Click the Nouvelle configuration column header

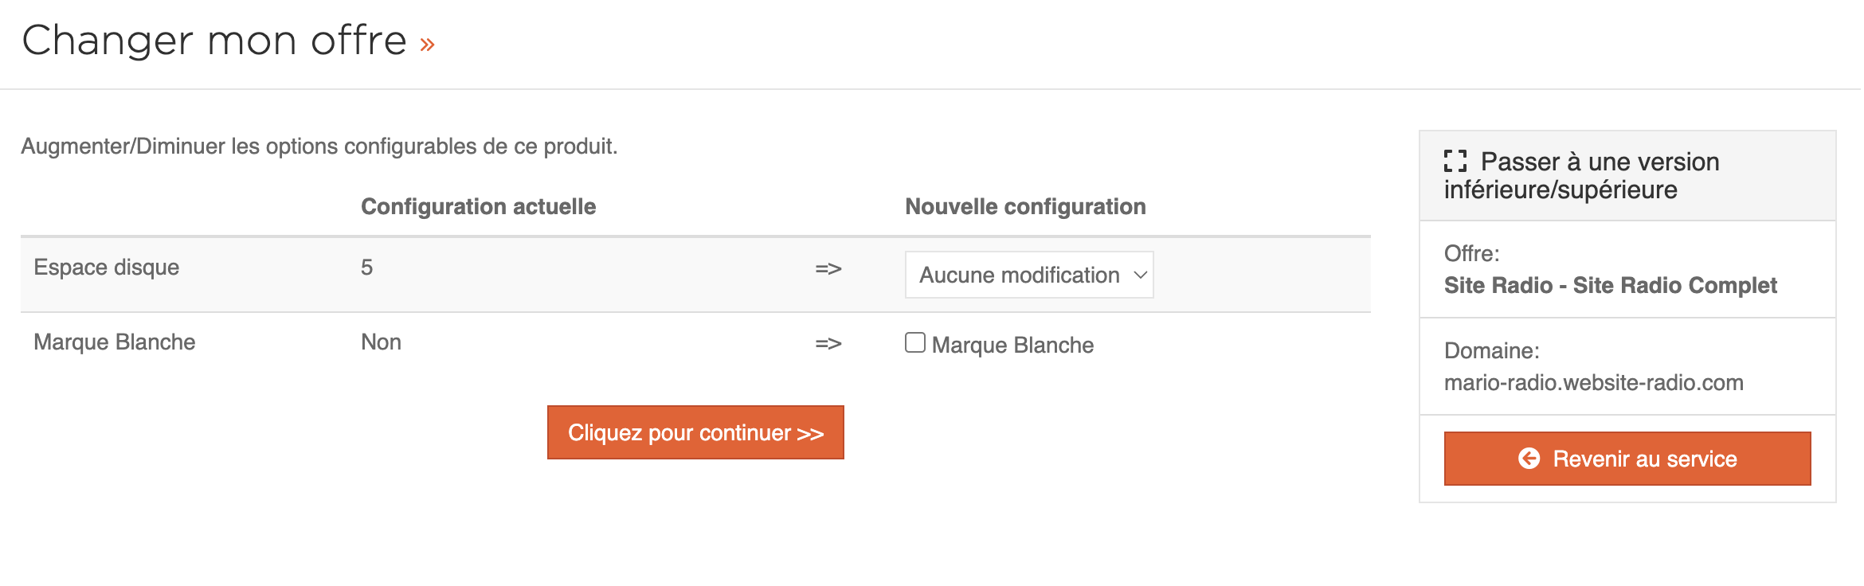tap(1025, 206)
